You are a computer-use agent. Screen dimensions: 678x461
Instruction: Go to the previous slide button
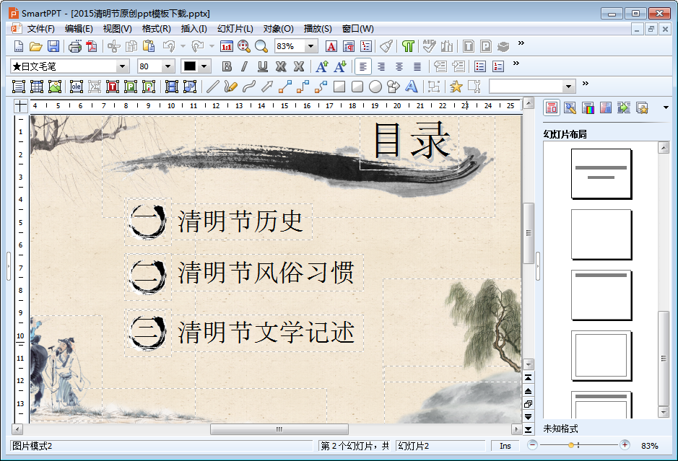[x=528, y=391]
